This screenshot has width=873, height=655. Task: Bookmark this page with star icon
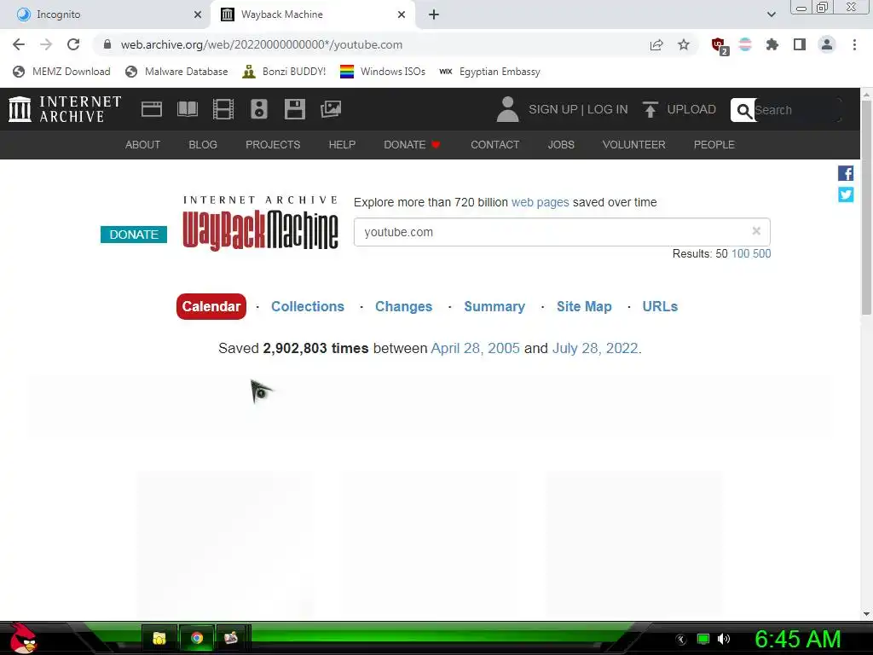pos(684,44)
